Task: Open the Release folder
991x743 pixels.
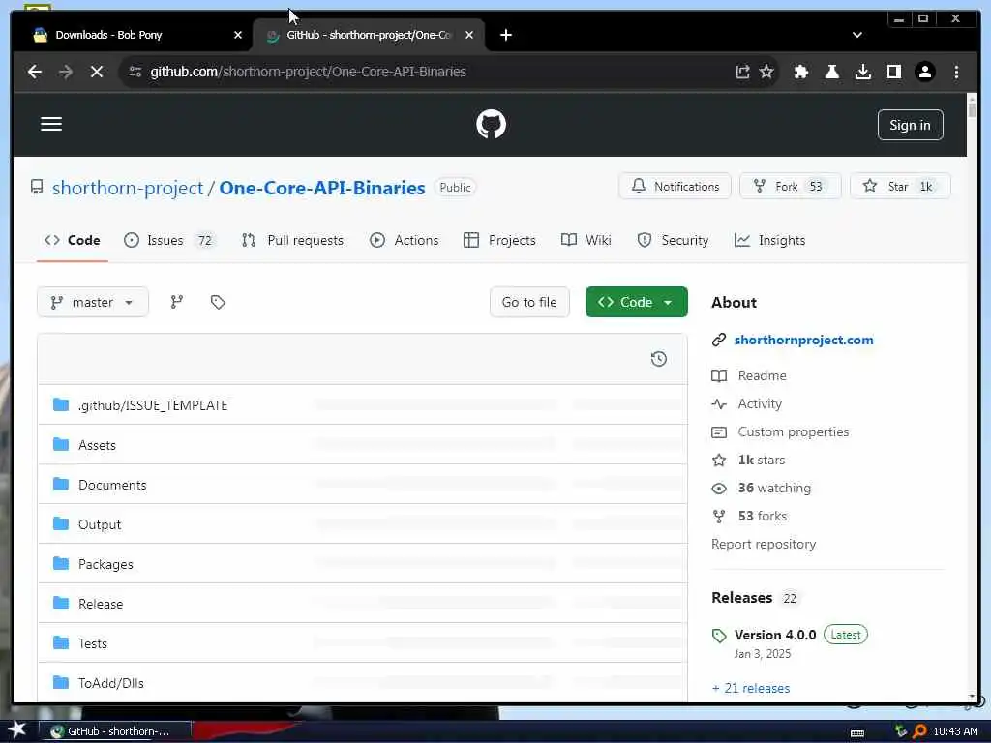Action: click(101, 604)
